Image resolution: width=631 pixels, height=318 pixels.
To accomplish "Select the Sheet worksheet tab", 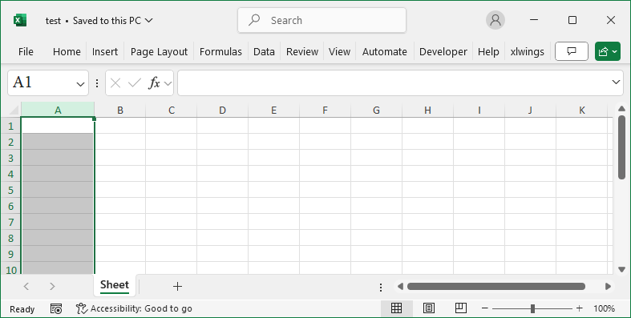I will click(x=115, y=285).
